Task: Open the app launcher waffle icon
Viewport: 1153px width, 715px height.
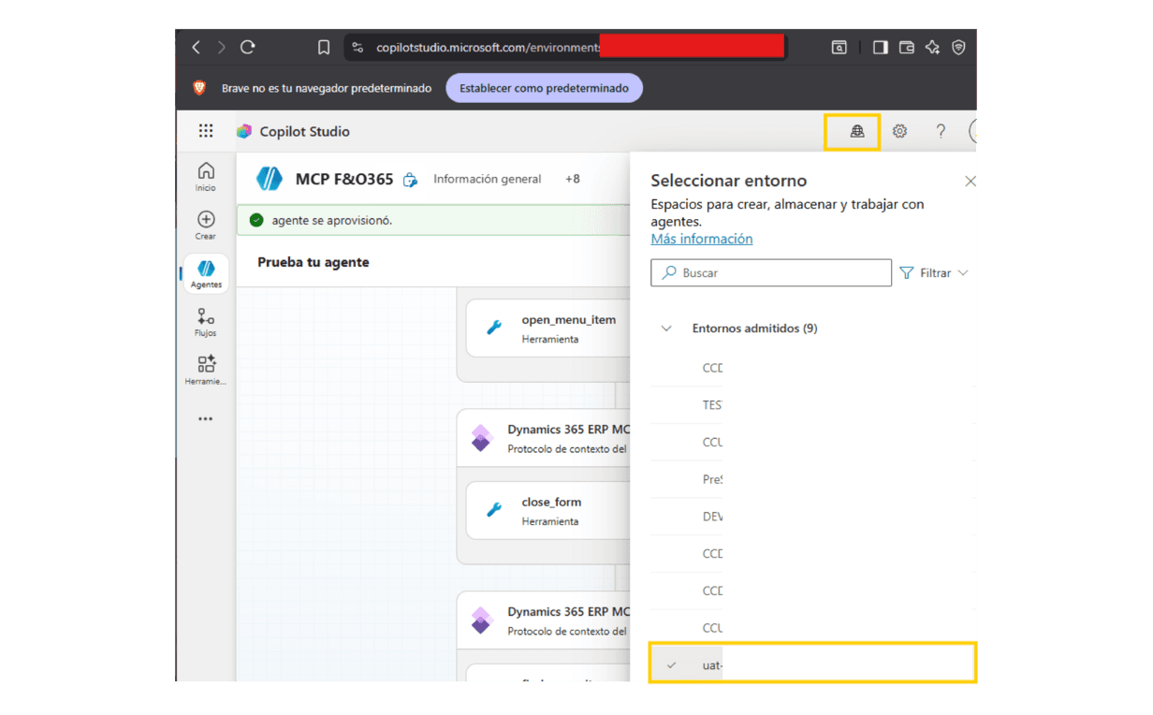Action: coord(206,132)
